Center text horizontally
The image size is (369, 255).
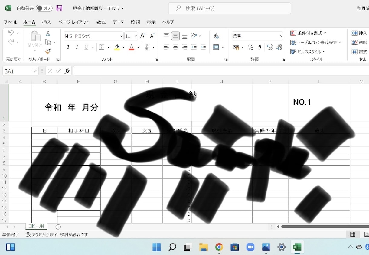tap(175, 47)
